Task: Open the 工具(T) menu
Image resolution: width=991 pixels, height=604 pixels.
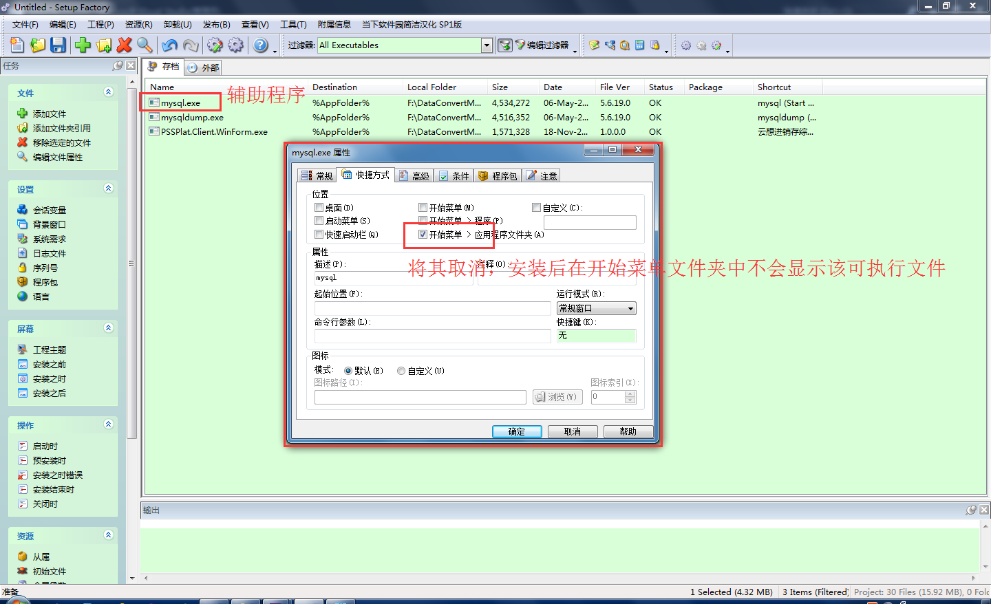Action: tap(293, 24)
